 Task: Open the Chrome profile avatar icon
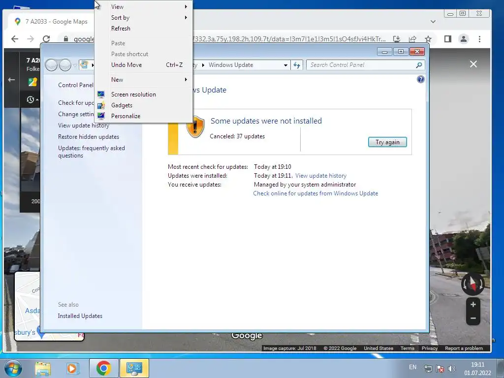(x=464, y=39)
